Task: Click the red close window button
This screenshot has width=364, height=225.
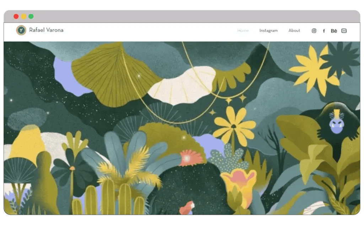Action: [16, 16]
